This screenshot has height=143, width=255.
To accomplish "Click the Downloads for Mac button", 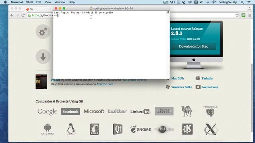I will (193, 46).
